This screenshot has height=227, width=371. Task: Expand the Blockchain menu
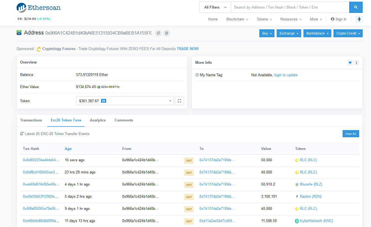click(237, 19)
